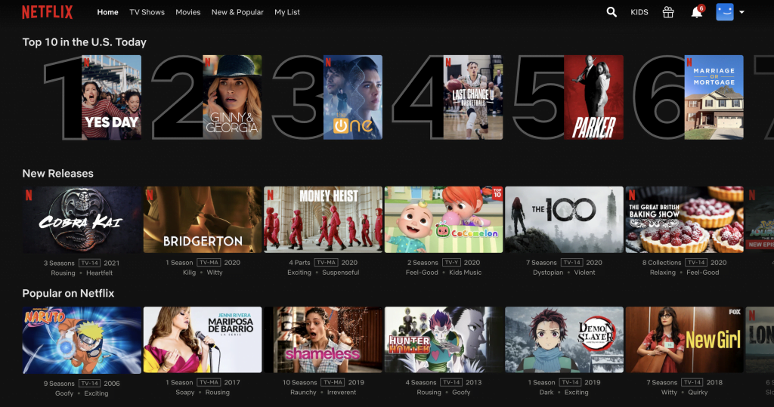Open the New & Popular section
Screen dimensions: 774x407
click(237, 13)
